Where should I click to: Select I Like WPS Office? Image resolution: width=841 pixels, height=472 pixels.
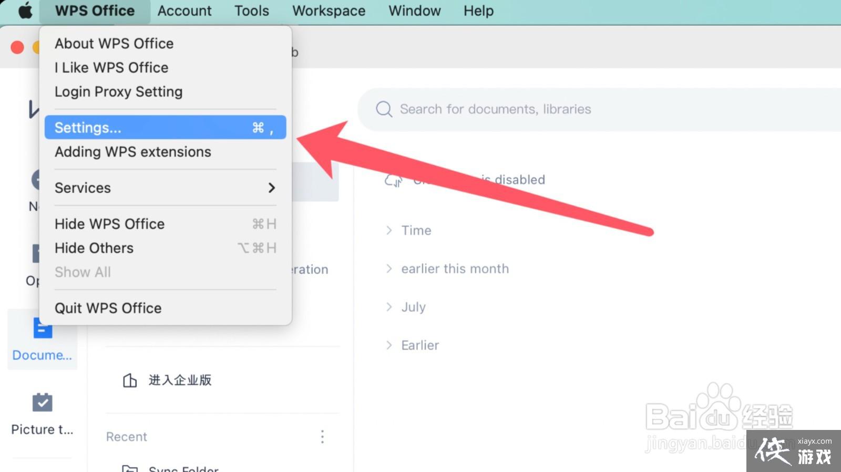(x=166, y=68)
